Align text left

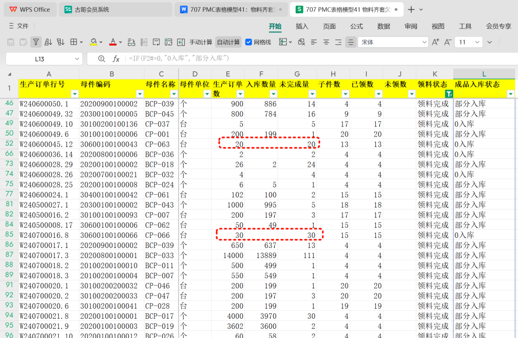tap(314, 42)
